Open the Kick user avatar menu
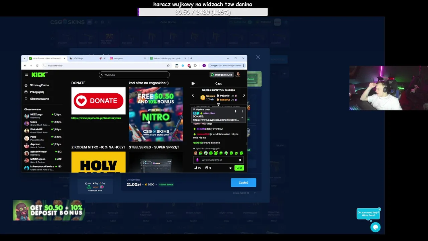Viewport: 428px width, 241px height. tap(238, 75)
